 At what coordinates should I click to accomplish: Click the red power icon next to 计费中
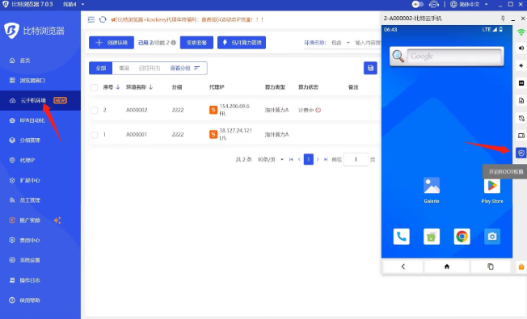click(x=318, y=110)
